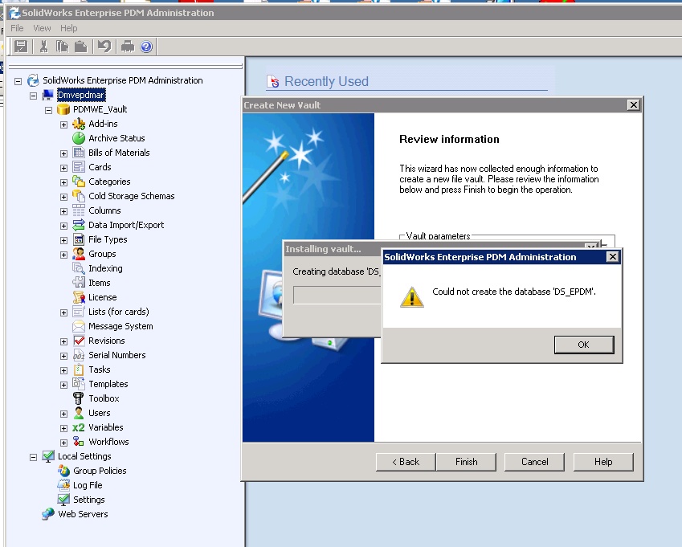Click the Finish button in wizard

point(466,462)
